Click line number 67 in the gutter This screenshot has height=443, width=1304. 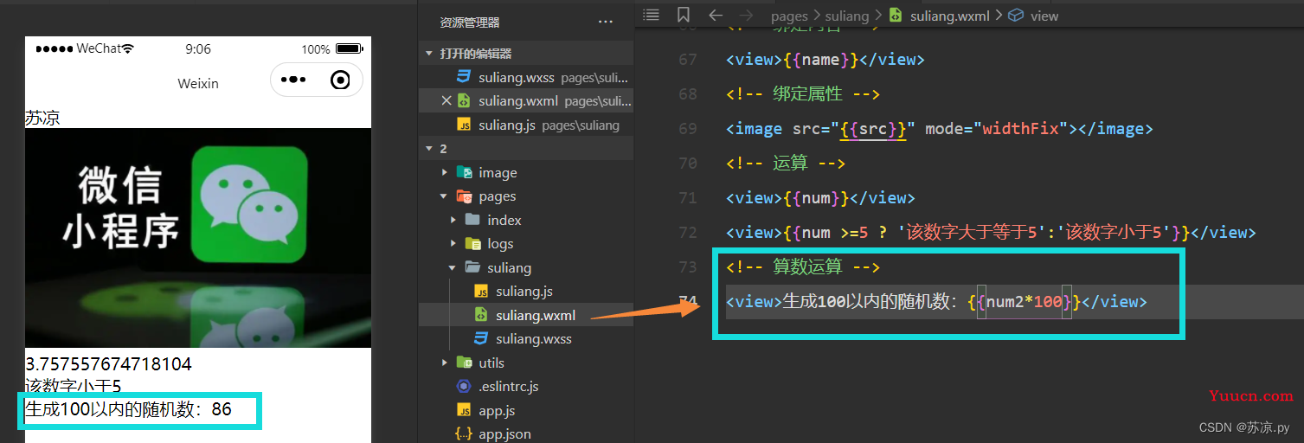point(688,60)
